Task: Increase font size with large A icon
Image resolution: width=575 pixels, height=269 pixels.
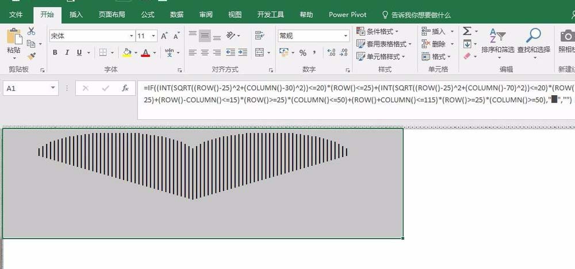Action: (x=164, y=36)
